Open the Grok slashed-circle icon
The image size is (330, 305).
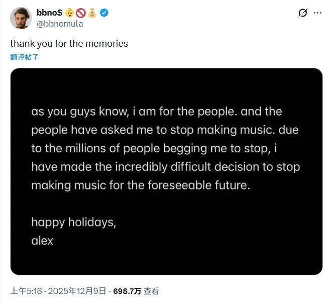point(303,13)
